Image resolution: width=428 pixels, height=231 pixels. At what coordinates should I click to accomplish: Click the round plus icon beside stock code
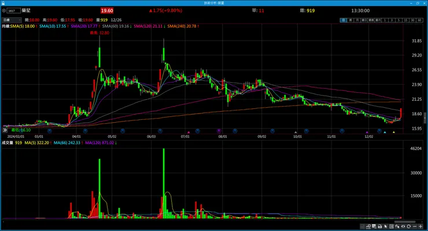coord(4,10)
